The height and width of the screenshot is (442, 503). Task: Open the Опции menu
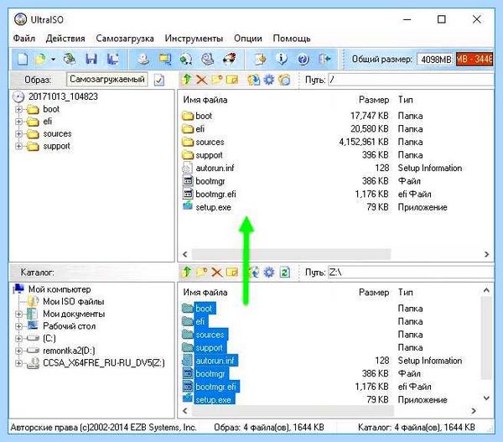point(248,39)
